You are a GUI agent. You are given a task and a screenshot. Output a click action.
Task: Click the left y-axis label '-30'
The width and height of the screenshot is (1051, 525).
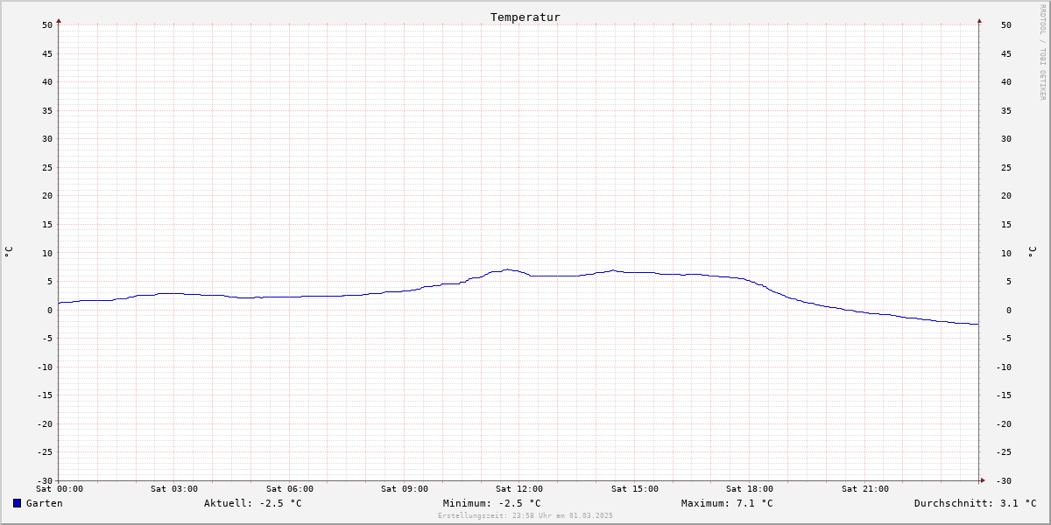click(45, 481)
